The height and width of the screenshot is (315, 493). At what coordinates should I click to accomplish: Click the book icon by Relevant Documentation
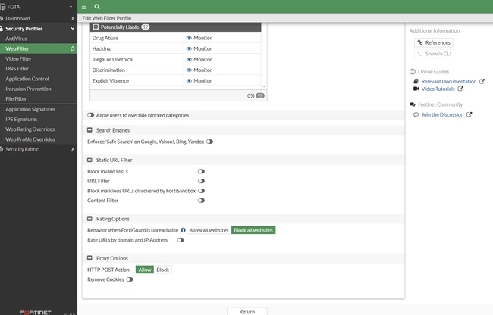[416, 81]
